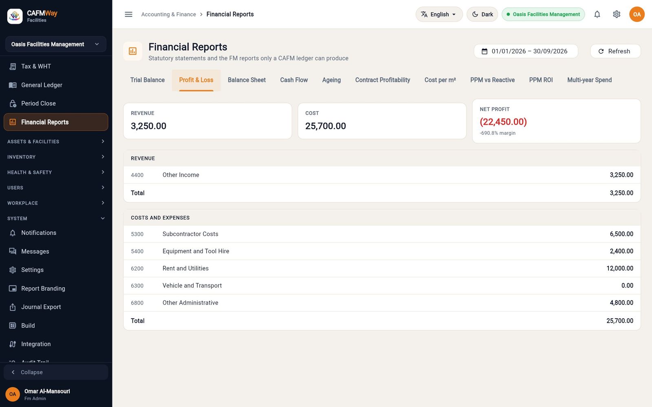Screen dimensions: 652x407
Task: Open the Cost per m² tab
Action: click(440, 80)
